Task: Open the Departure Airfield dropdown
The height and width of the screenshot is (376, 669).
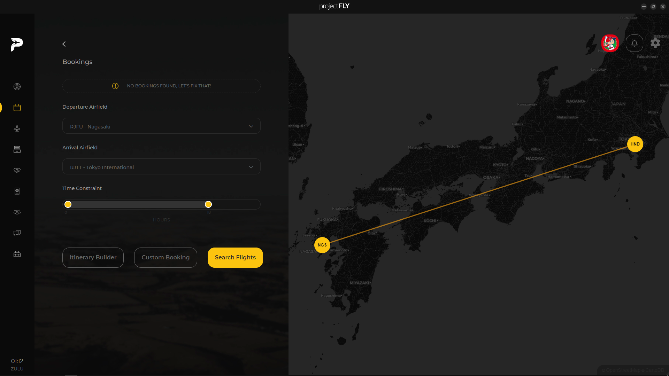Action: [161, 126]
